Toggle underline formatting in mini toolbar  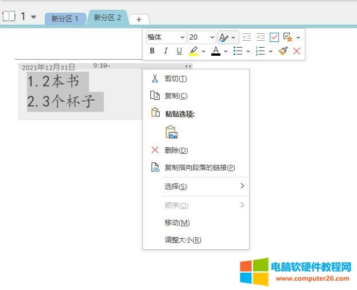(179, 51)
